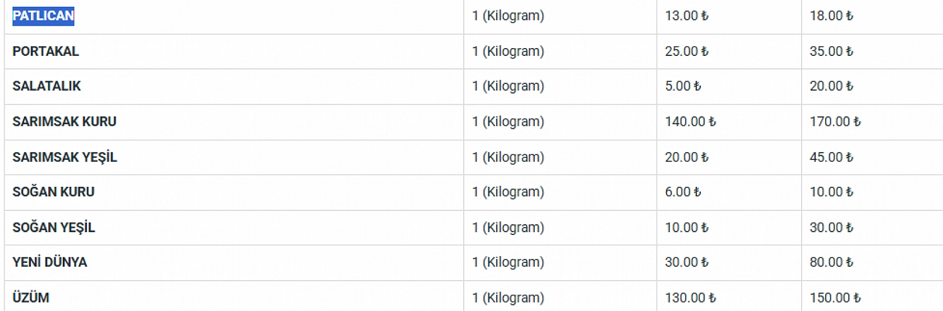Click the 5.00 ₺ price for SALATALIK
943x311 pixels.
tap(682, 86)
